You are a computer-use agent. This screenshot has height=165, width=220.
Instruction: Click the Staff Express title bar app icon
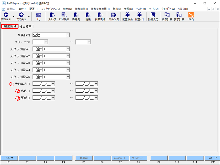click(4, 3)
